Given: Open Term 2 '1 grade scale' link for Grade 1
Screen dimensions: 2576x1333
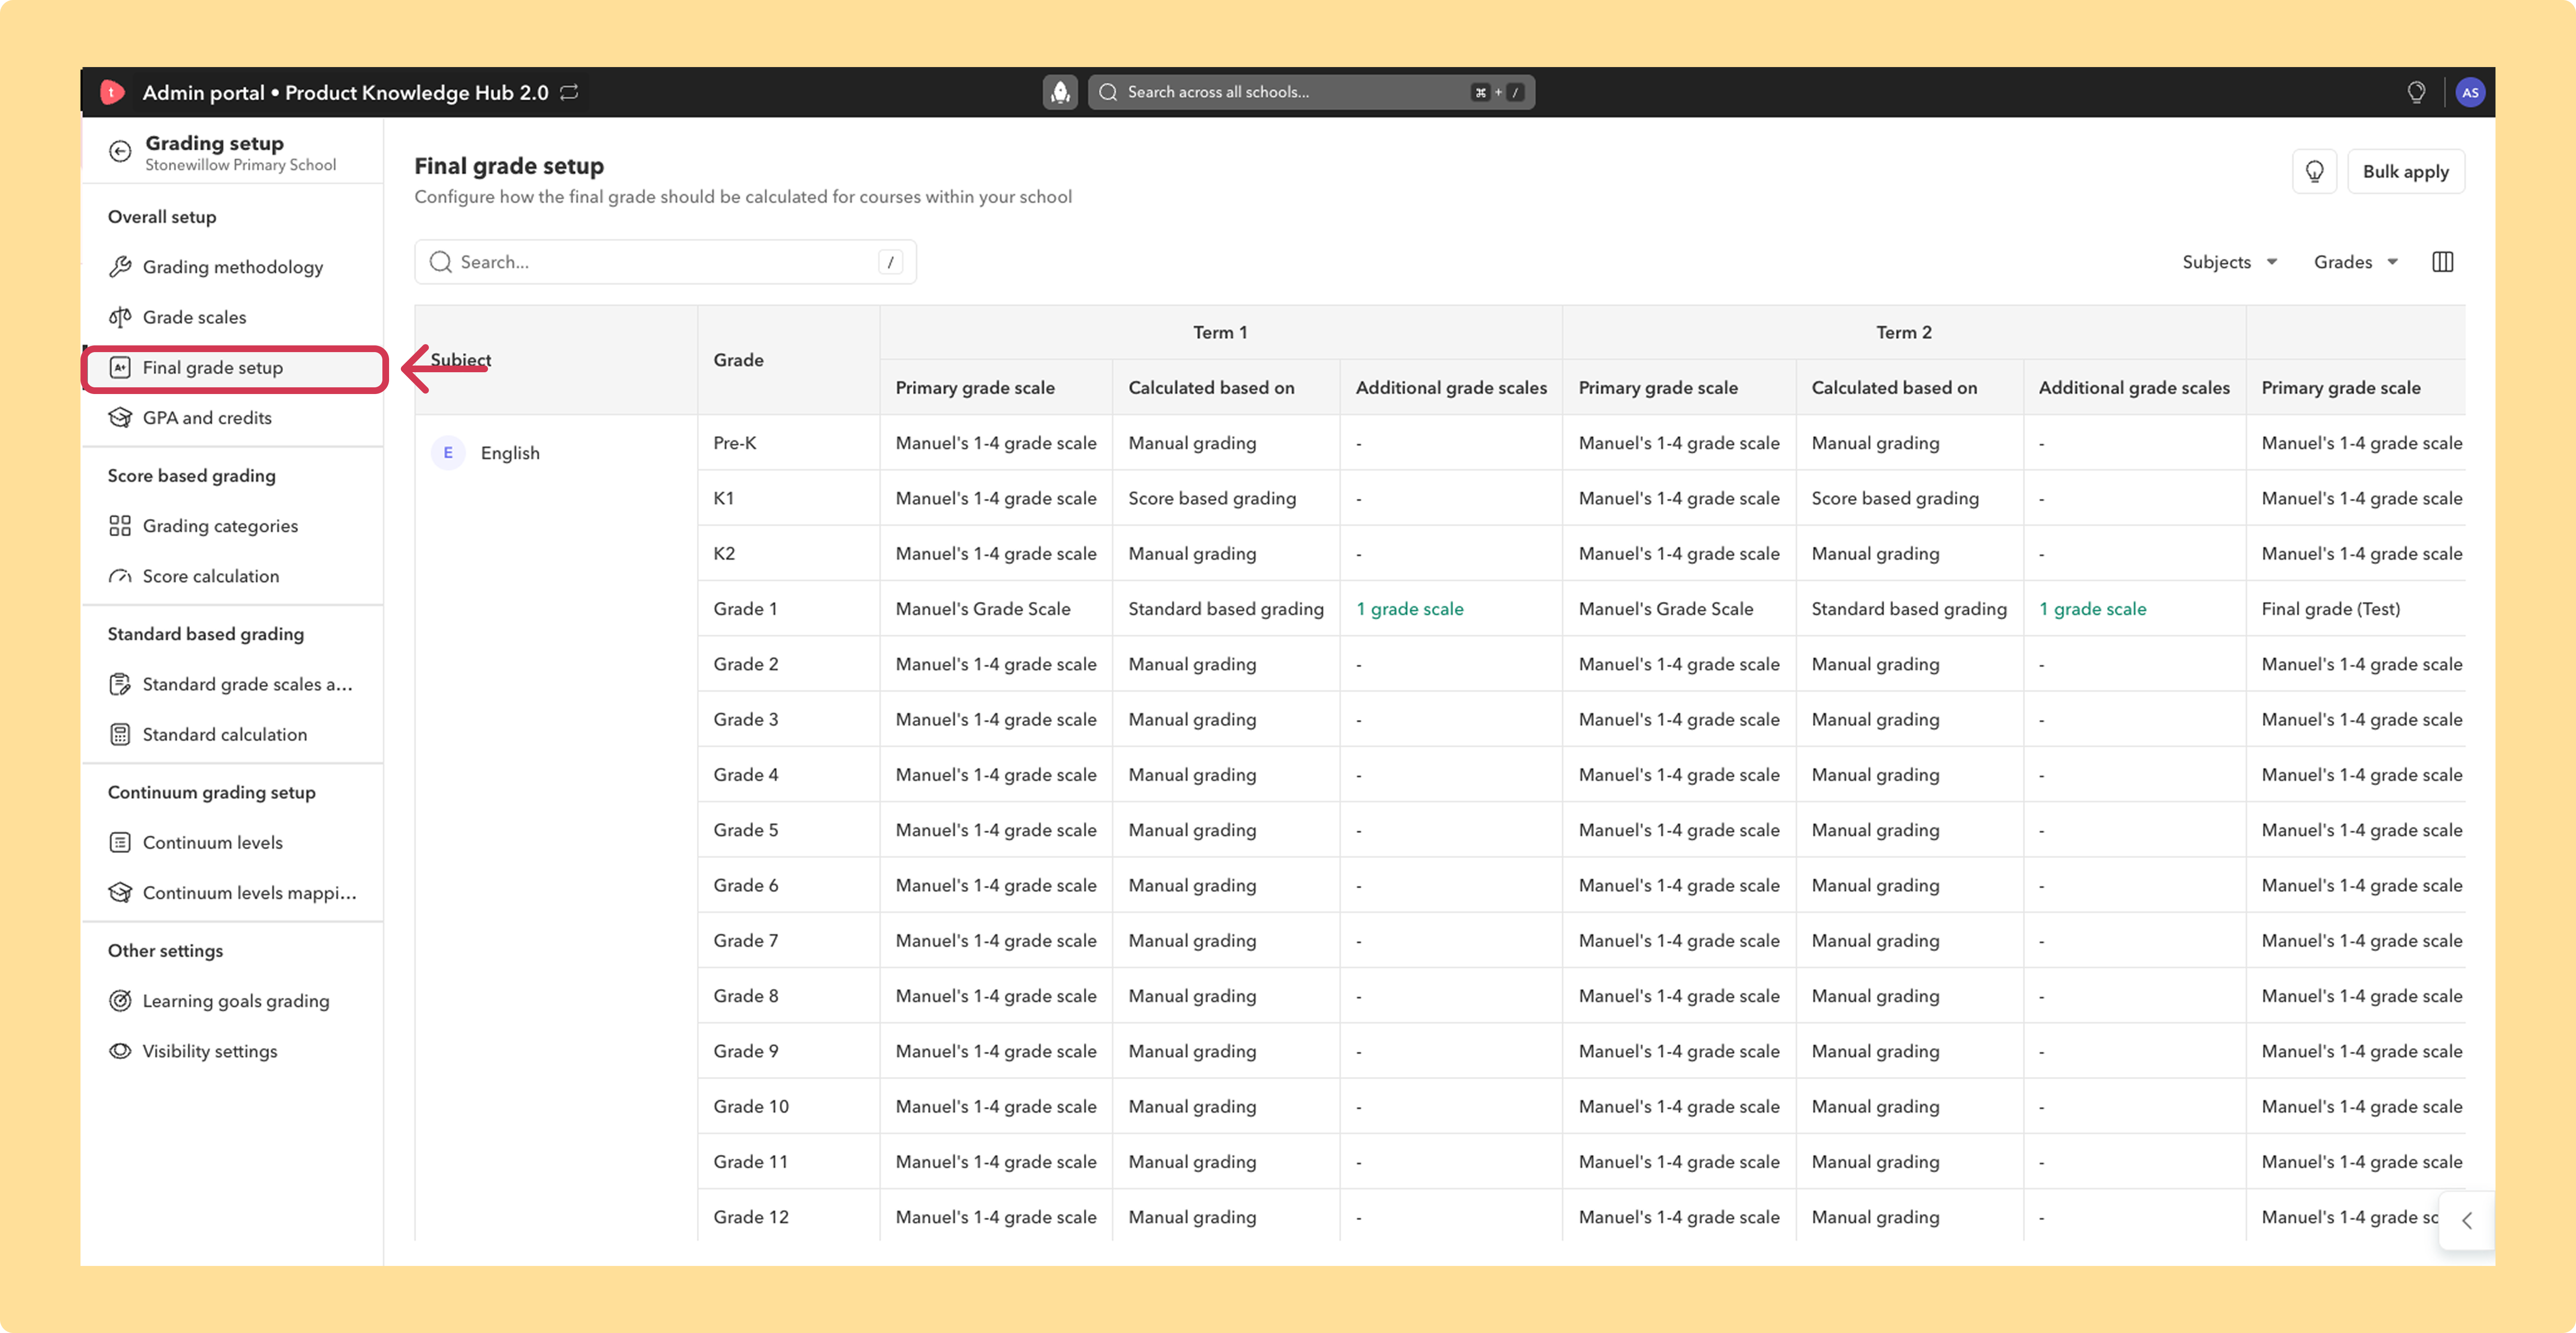Looking at the screenshot, I should [2092, 609].
